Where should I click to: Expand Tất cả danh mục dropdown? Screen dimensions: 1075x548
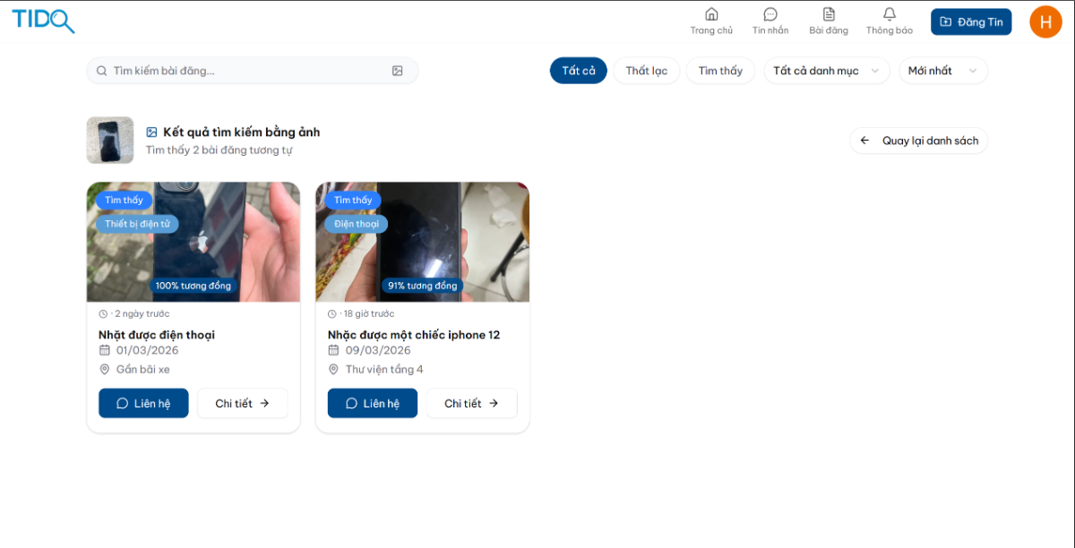(827, 71)
